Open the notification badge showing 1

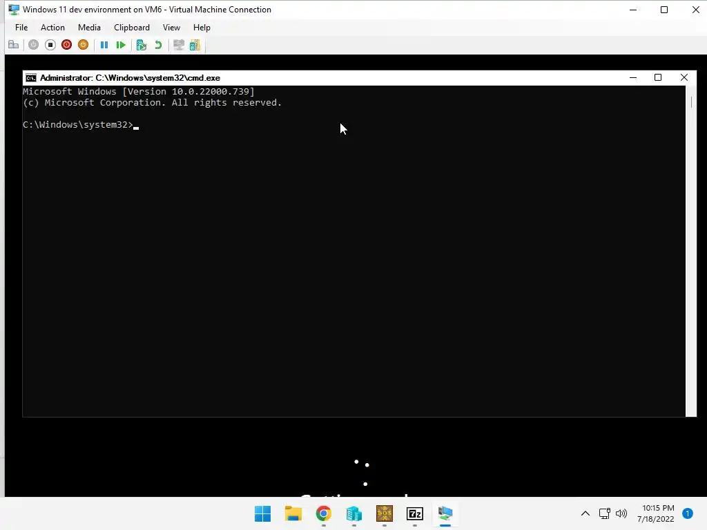click(x=688, y=513)
